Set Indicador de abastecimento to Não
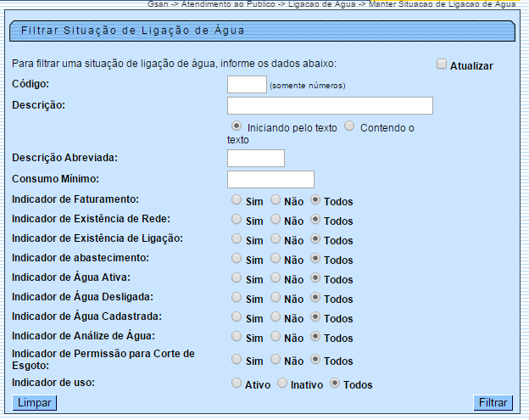 (276, 259)
